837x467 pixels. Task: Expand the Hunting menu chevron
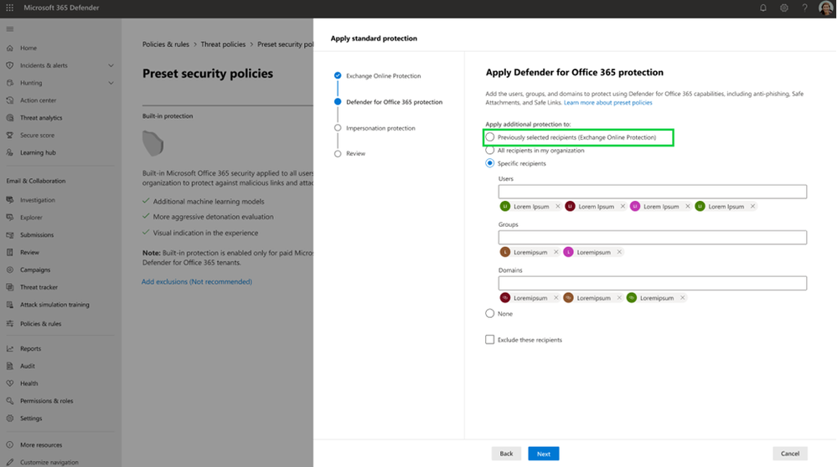coord(111,83)
